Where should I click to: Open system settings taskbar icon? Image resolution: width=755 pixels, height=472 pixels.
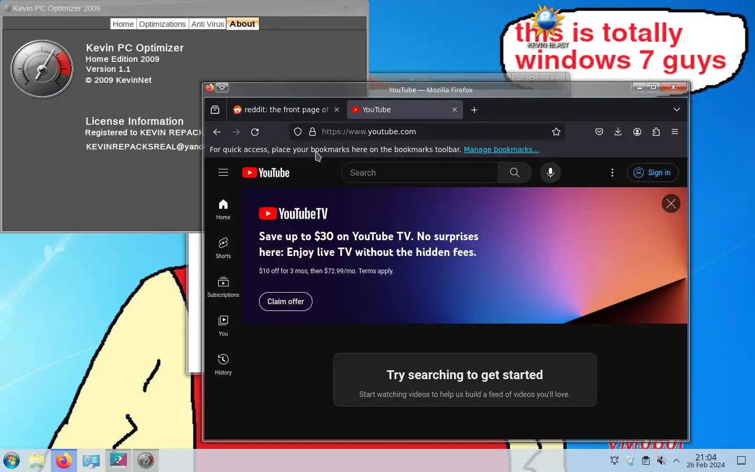coord(91,460)
